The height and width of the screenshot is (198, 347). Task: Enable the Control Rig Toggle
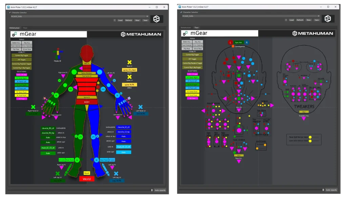point(21,55)
